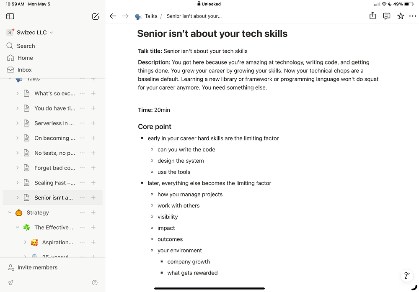
Task: Open the share icon in top bar
Action: tap(372, 16)
